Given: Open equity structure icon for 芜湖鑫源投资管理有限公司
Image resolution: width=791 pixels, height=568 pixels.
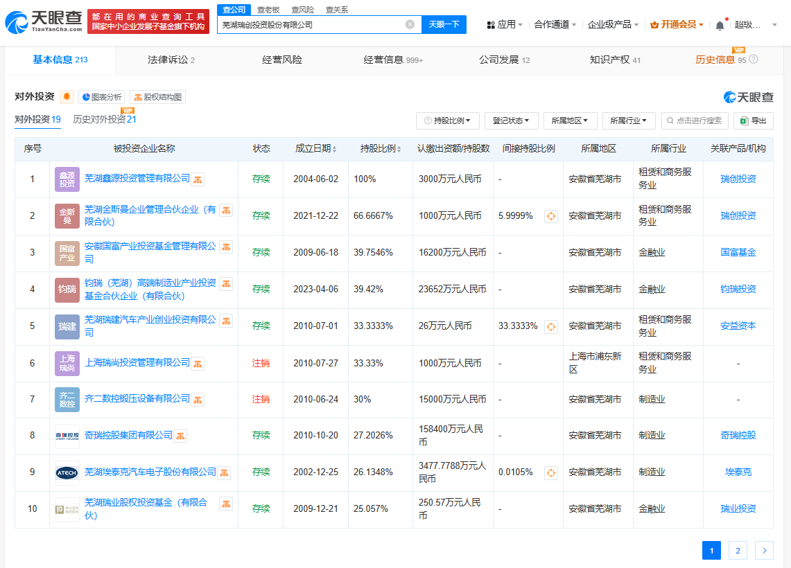Looking at the screenshot, I should (198, 179).
